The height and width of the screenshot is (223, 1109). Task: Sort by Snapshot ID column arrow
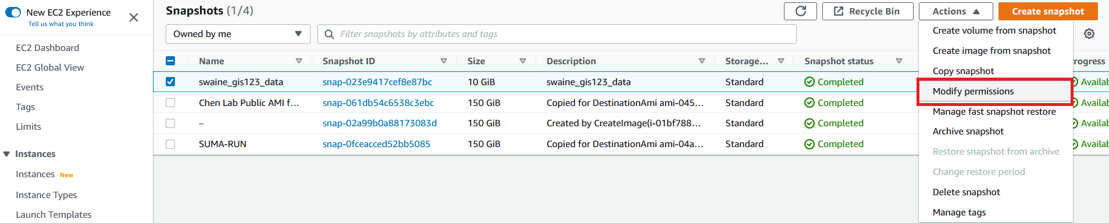(x=444, y=61)
